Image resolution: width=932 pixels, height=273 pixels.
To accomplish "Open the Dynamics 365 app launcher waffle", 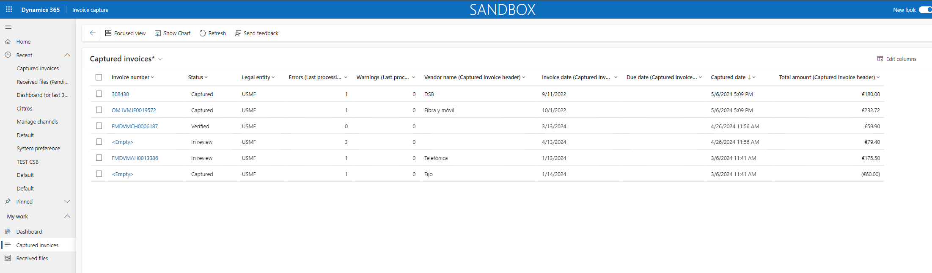I will tap(9, 9).
